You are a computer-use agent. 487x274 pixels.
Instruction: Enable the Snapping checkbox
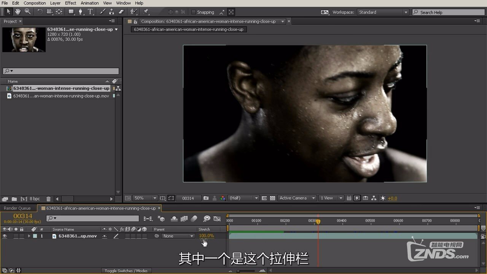coord(194,12)
